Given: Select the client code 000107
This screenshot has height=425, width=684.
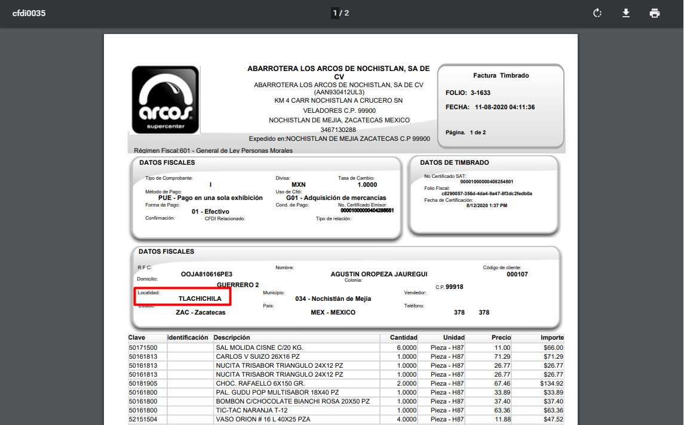Looking at the screenshot, I should click(x=517, y=274).
